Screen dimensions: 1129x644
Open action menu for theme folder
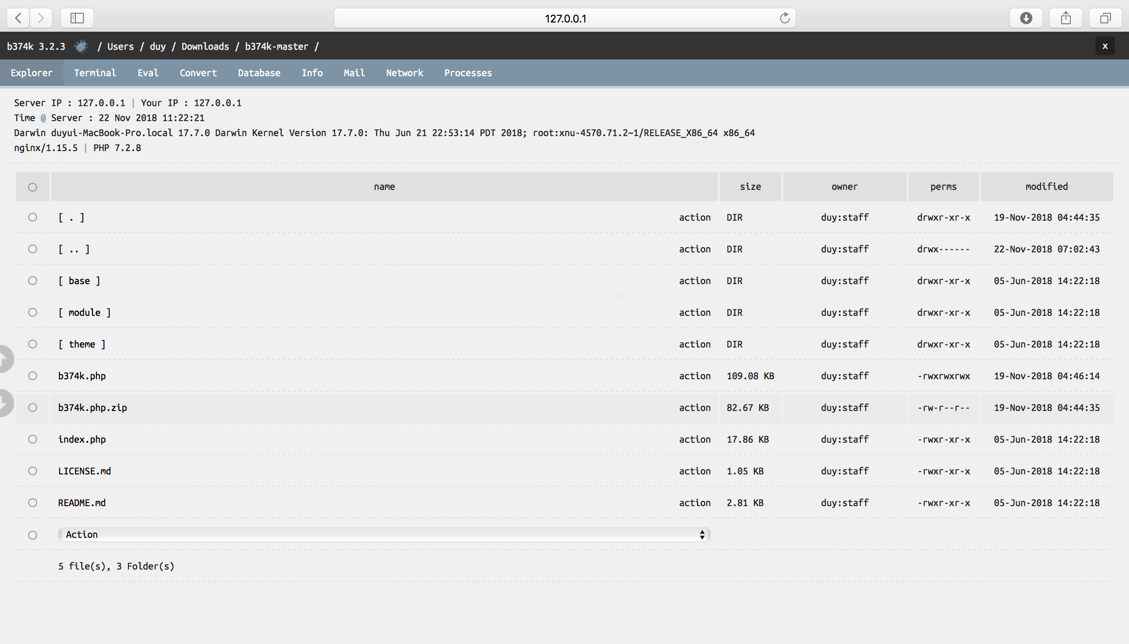tap(695, 344)
